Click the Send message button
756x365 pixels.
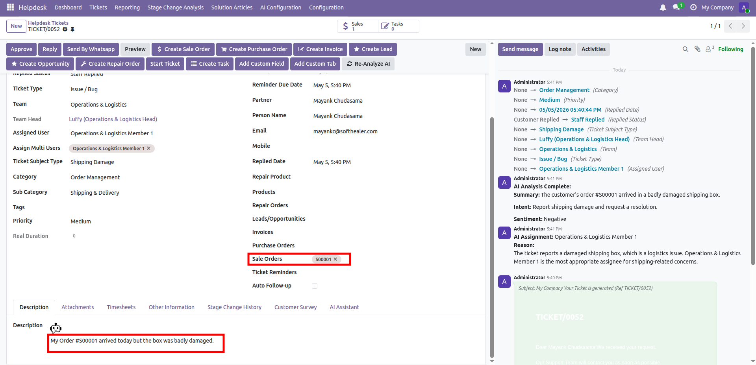point(520,49)
